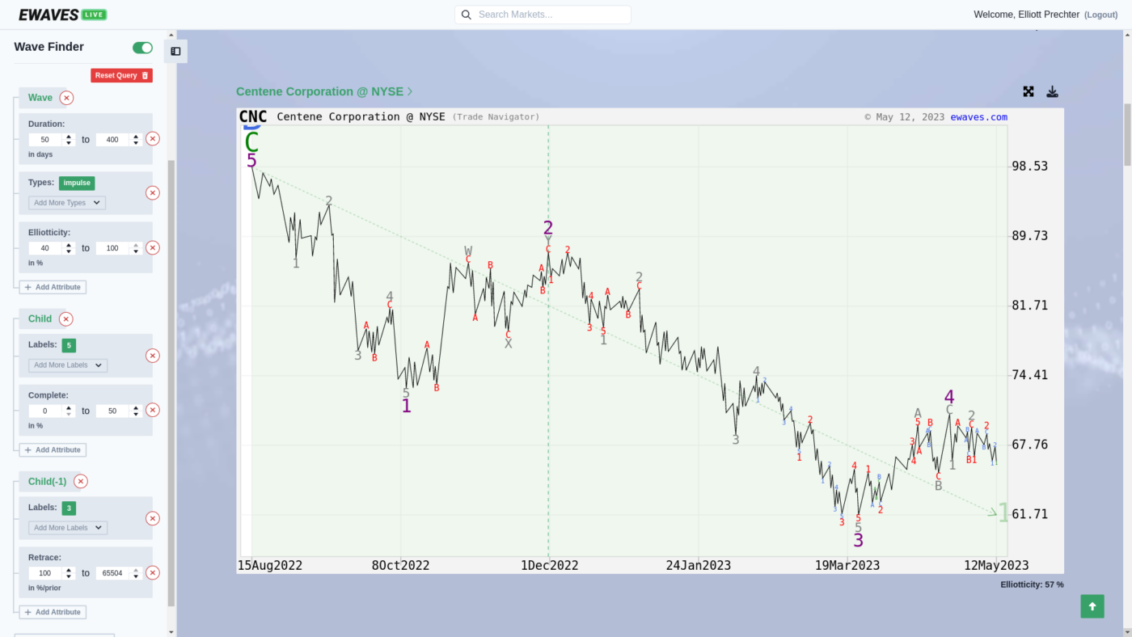1132x637 pixels.
Task: Download the Centene chart image
Action: coord(1052,91)
